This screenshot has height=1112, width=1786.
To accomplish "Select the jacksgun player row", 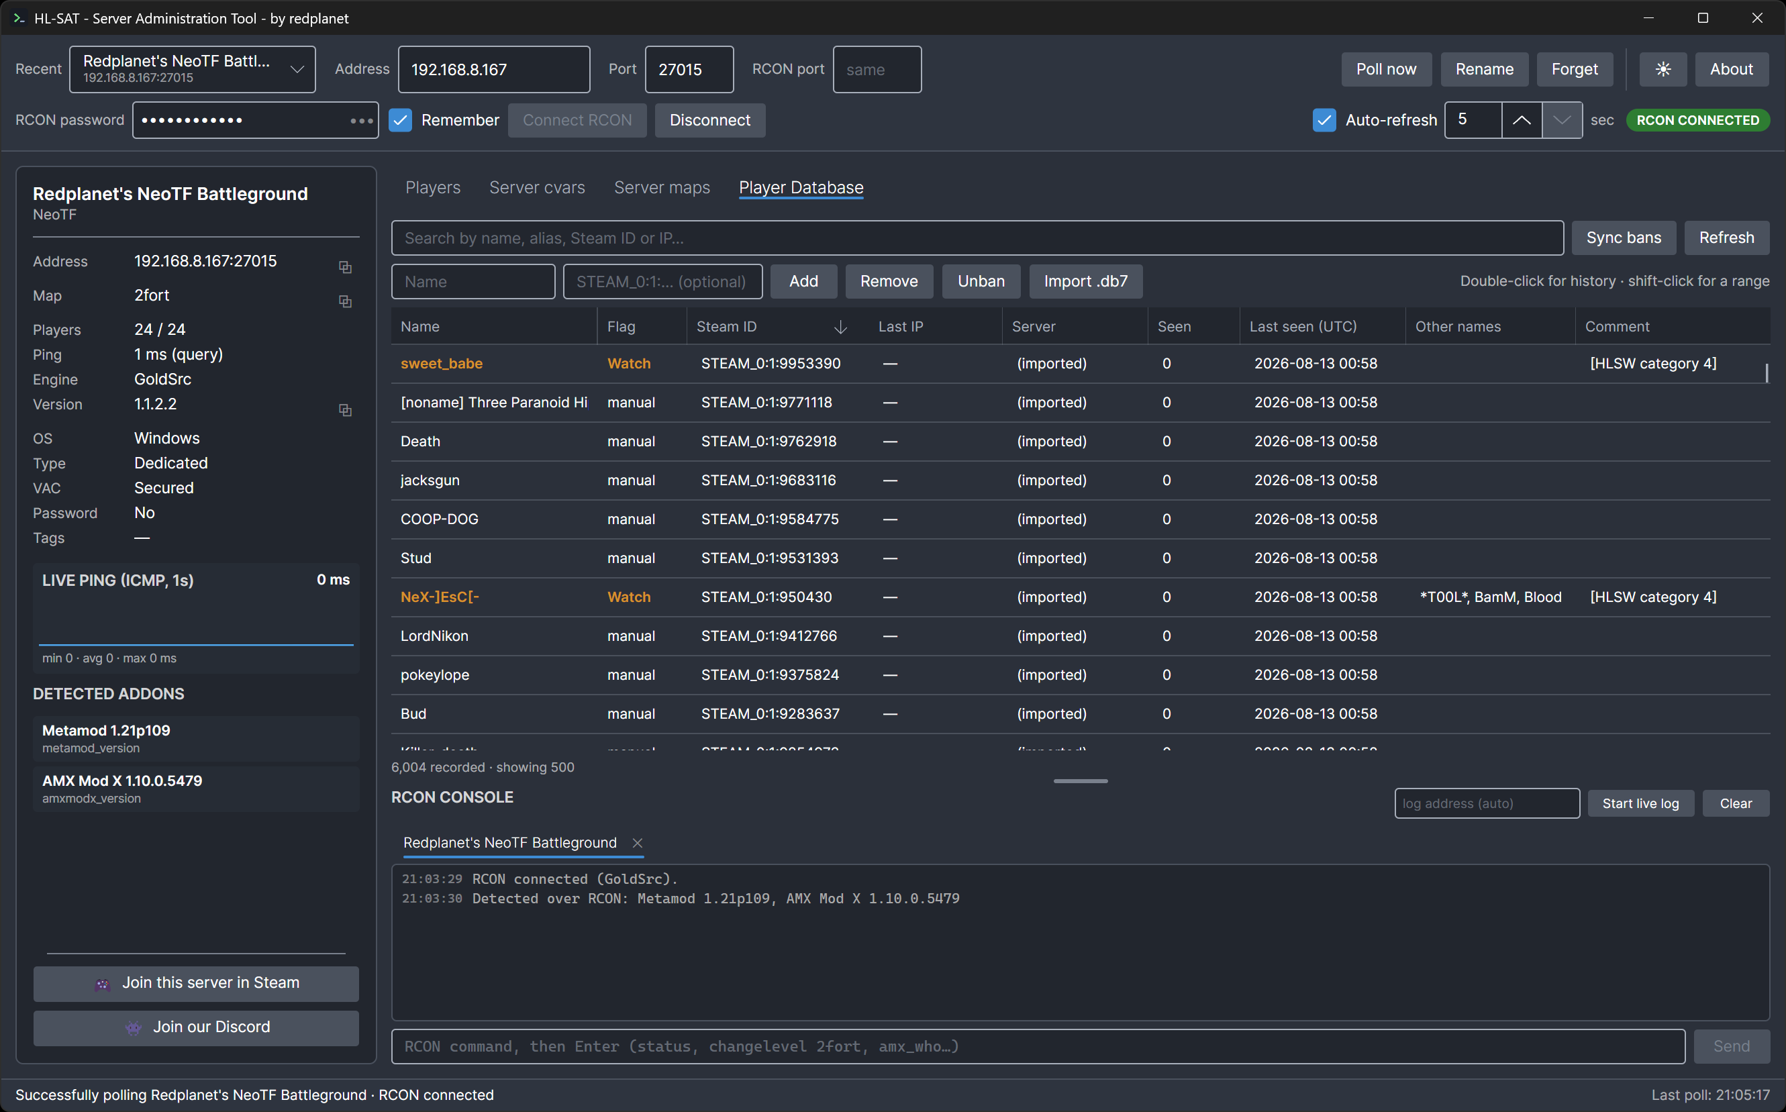I will [x=1080, y=481].
